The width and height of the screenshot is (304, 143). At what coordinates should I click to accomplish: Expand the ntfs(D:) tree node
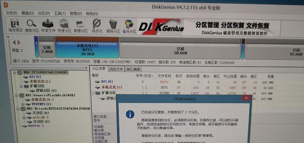point(24,117)
